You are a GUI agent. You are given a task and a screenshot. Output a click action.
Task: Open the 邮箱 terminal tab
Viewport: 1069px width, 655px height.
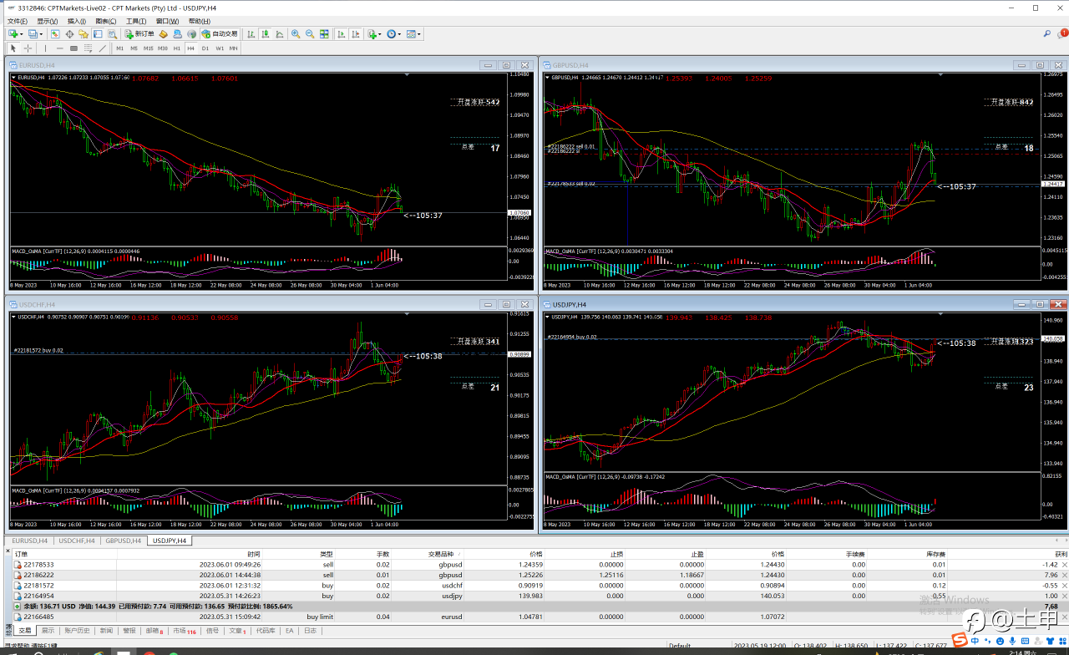(x=155, y=631)
